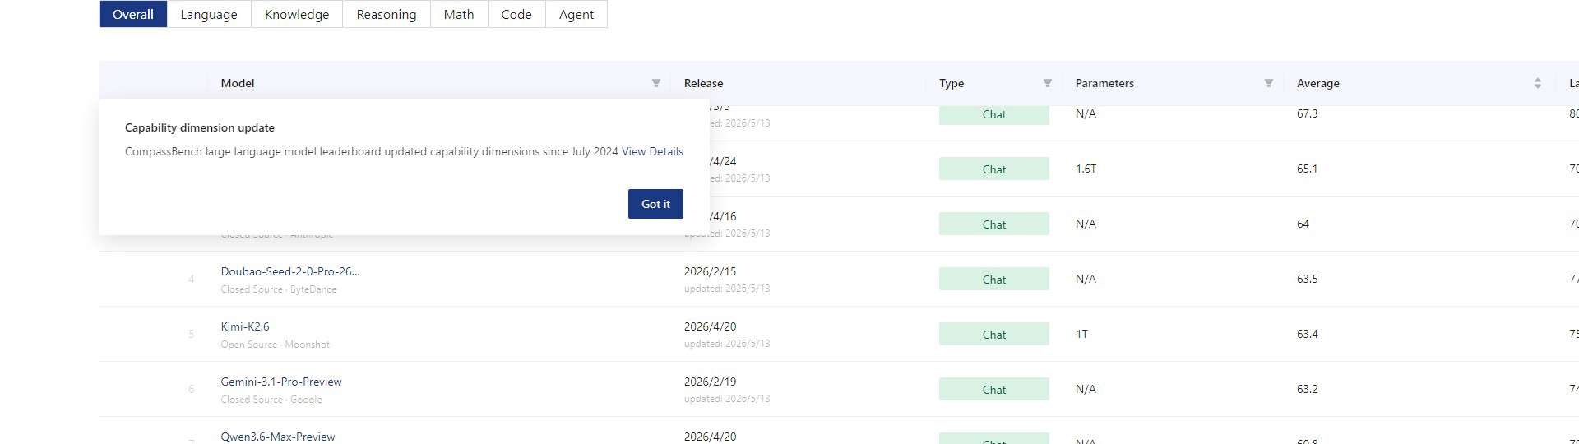Sort by the Average column arrows
1579x444 pixels.
pyautogui.click(x=1538, y=83)
